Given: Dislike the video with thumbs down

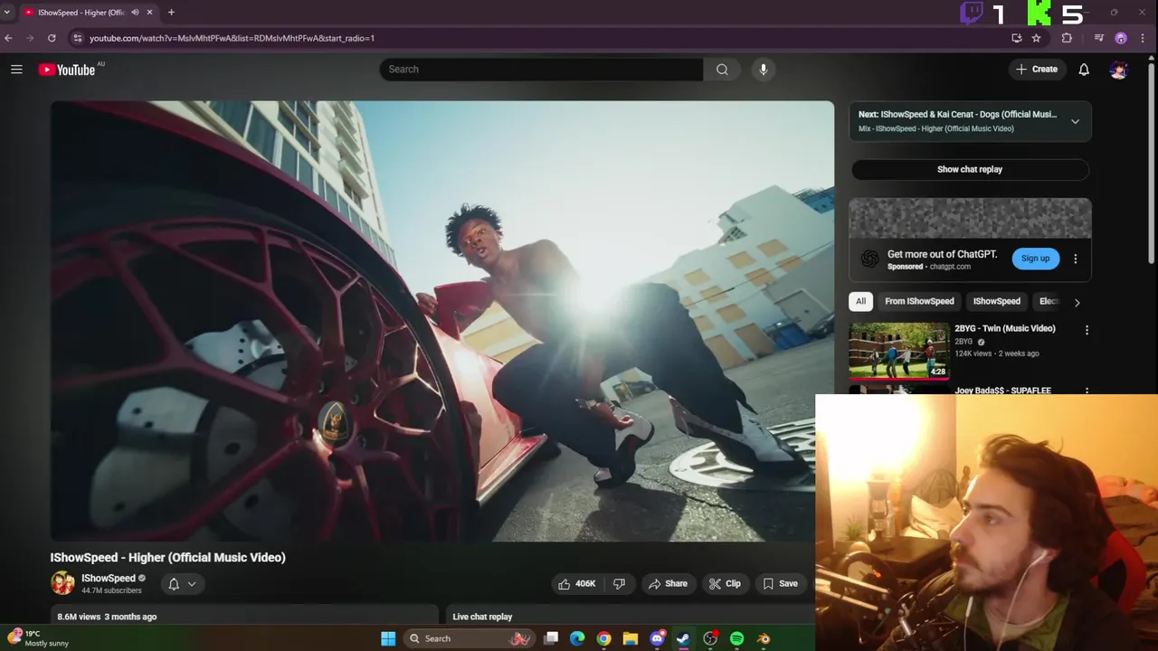Looking at the screenshot, I should click(620, 584).
